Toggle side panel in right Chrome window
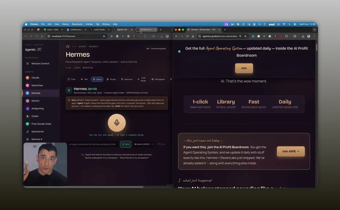Image resolution: width=340 pixels, height=210 pixels. point(295,36)
